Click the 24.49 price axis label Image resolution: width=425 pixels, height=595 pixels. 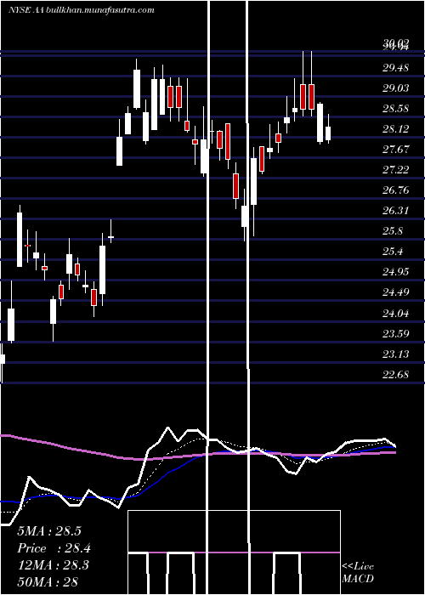click(395, 292)
